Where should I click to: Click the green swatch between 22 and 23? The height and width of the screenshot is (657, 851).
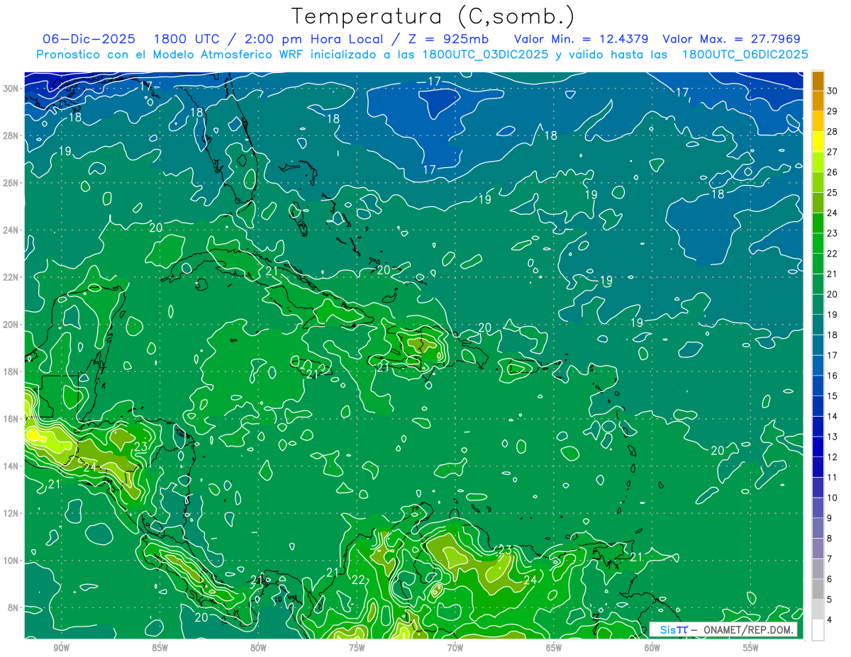(818, 244)
